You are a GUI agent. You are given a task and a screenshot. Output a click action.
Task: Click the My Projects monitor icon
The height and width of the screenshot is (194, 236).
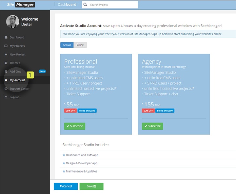(6, 46)
